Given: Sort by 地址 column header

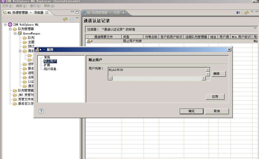Looking at the screenshot, I should tap(213, 37).
